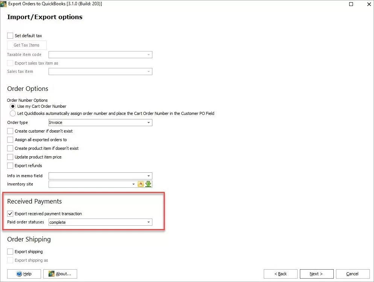Viewport: 374px width, 282px height.
Task: Select Use my Cart Order Number
Action: coord(12,106)
